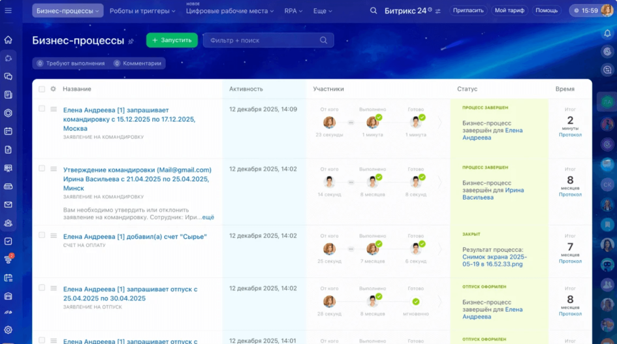Open the employees group sidebar icon
This screenshot has width=617, height=344.
8,223
